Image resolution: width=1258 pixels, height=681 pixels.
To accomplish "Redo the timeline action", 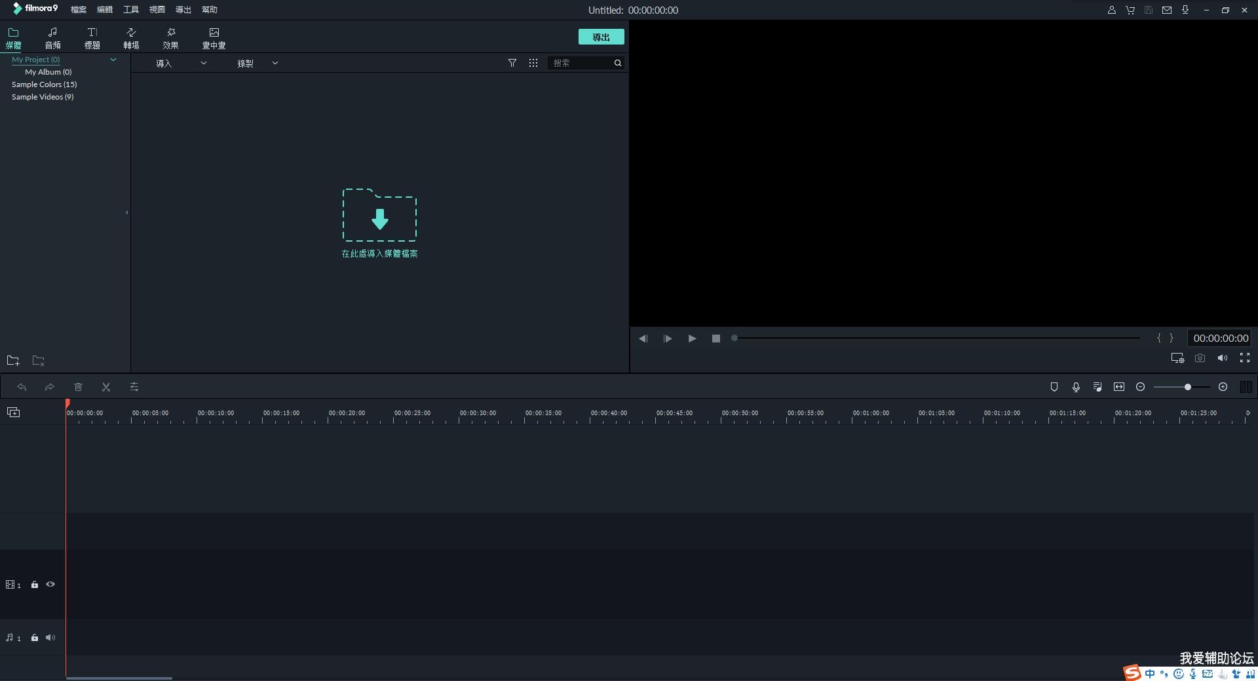I will (x=49, y=387).
